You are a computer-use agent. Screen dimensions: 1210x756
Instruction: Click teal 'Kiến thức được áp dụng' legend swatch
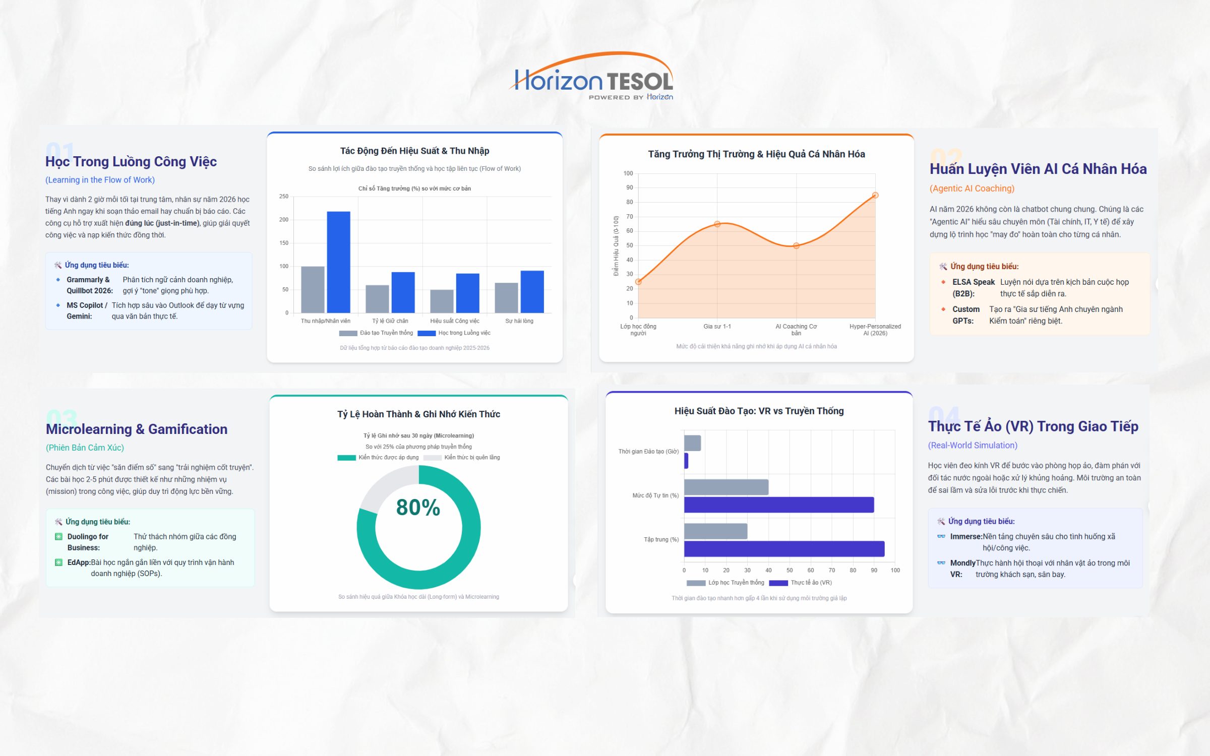[346, 458]
